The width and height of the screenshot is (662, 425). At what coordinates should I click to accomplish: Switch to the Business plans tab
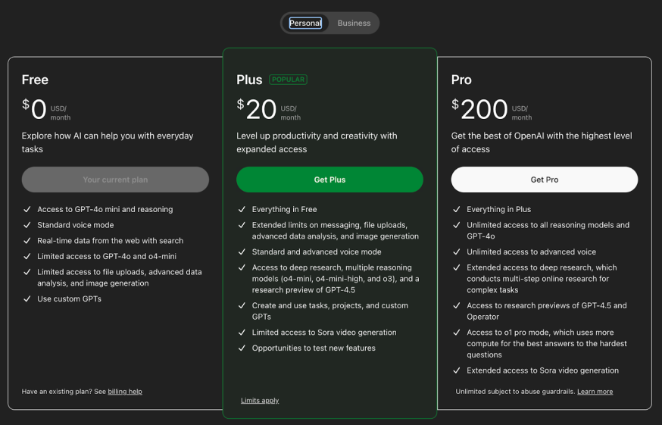(x=354, y=23)
